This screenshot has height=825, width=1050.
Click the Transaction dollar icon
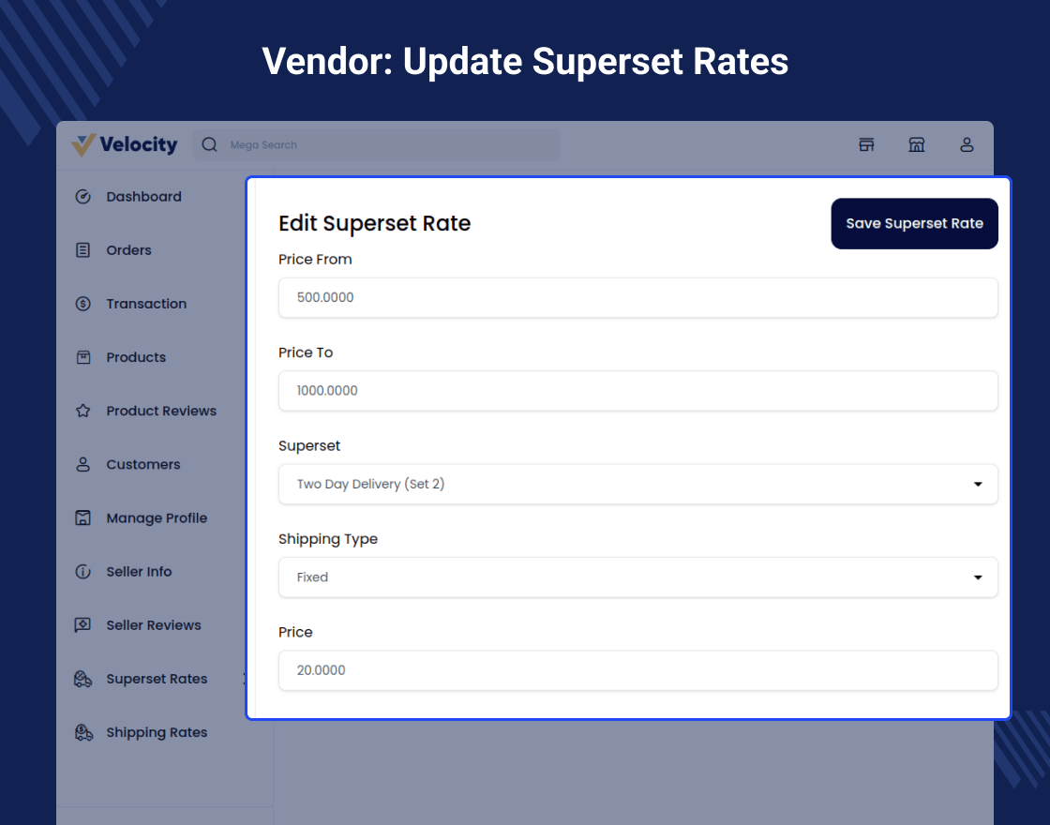tap(82, 304)
